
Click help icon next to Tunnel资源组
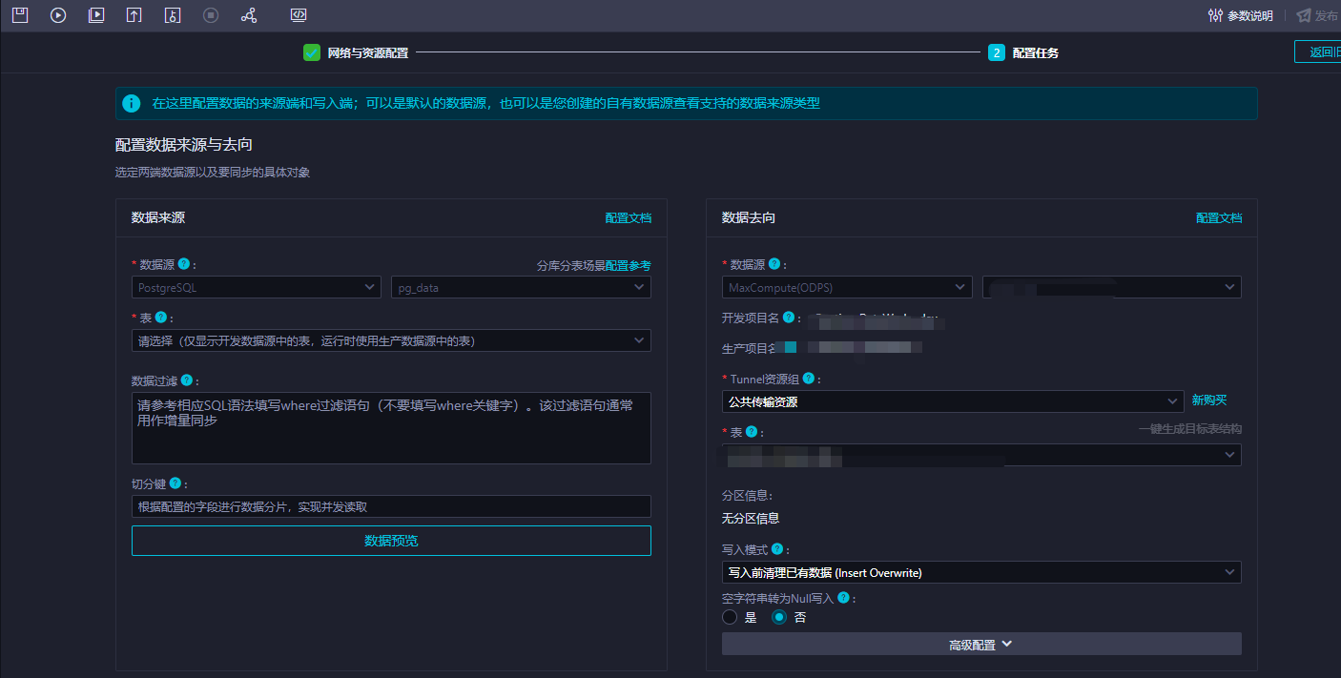808,379
